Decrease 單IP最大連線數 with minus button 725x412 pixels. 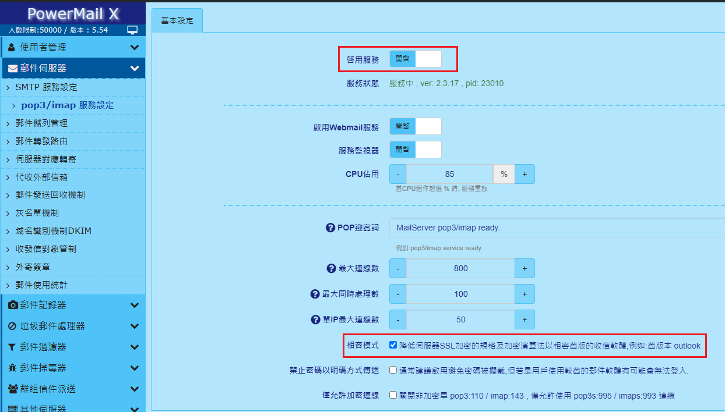click(x=398, y=319)
